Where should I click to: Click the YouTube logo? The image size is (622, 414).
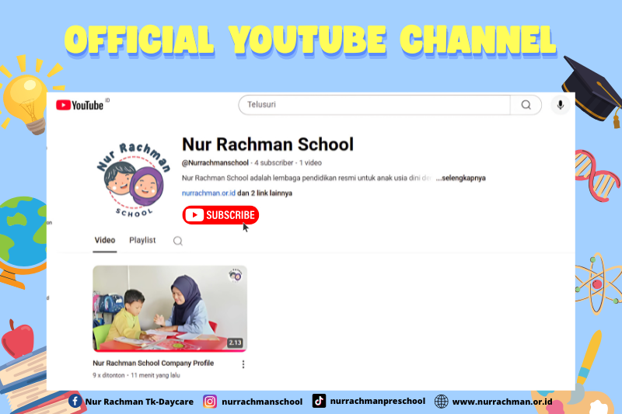(79, 105)
